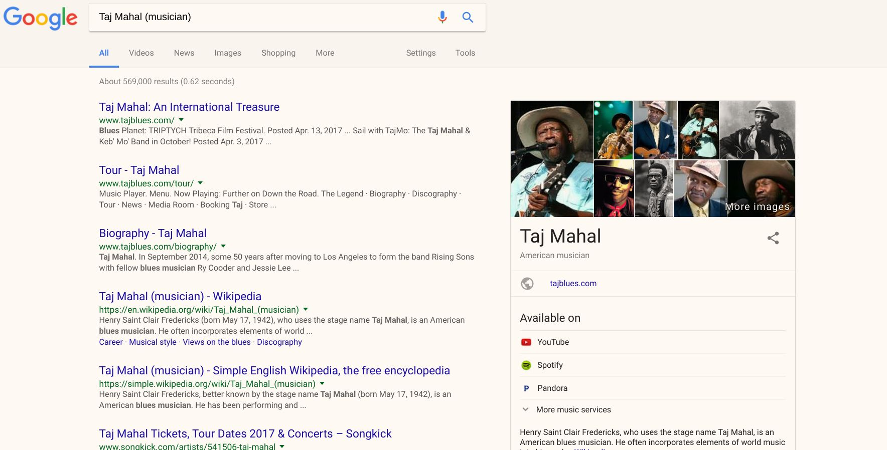Screen dimensions: 887x450
Task: Open Taj Mahal: An International Treasure result
Action: pyautogui.click(x=189, y=107)
